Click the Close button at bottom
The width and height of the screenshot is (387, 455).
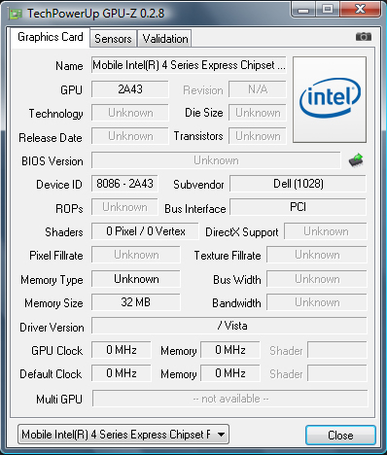click(340, 436)
